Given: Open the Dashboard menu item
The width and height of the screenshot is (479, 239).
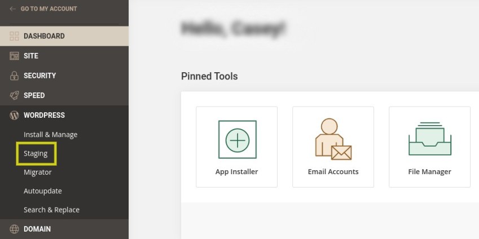Looking at the screenshot, I should click(44, 36).
